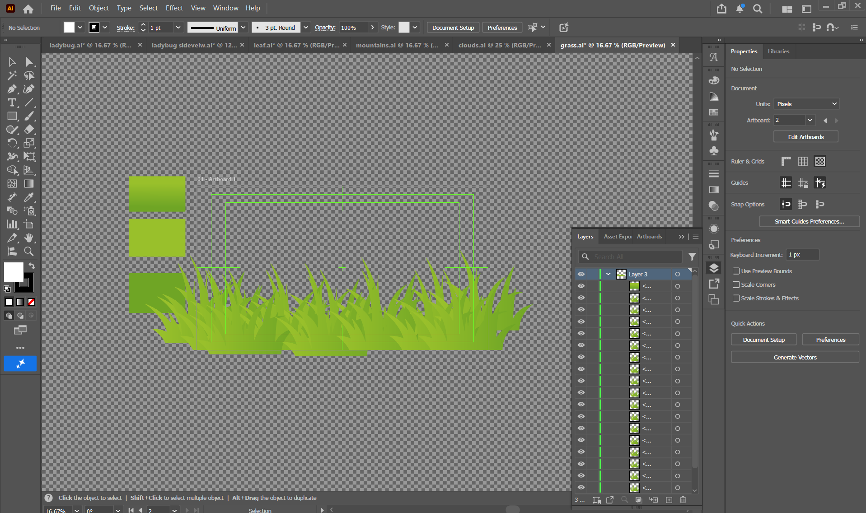866x513 pixels.
Task: Select the Rotate tool
Action: click(12, 143)
